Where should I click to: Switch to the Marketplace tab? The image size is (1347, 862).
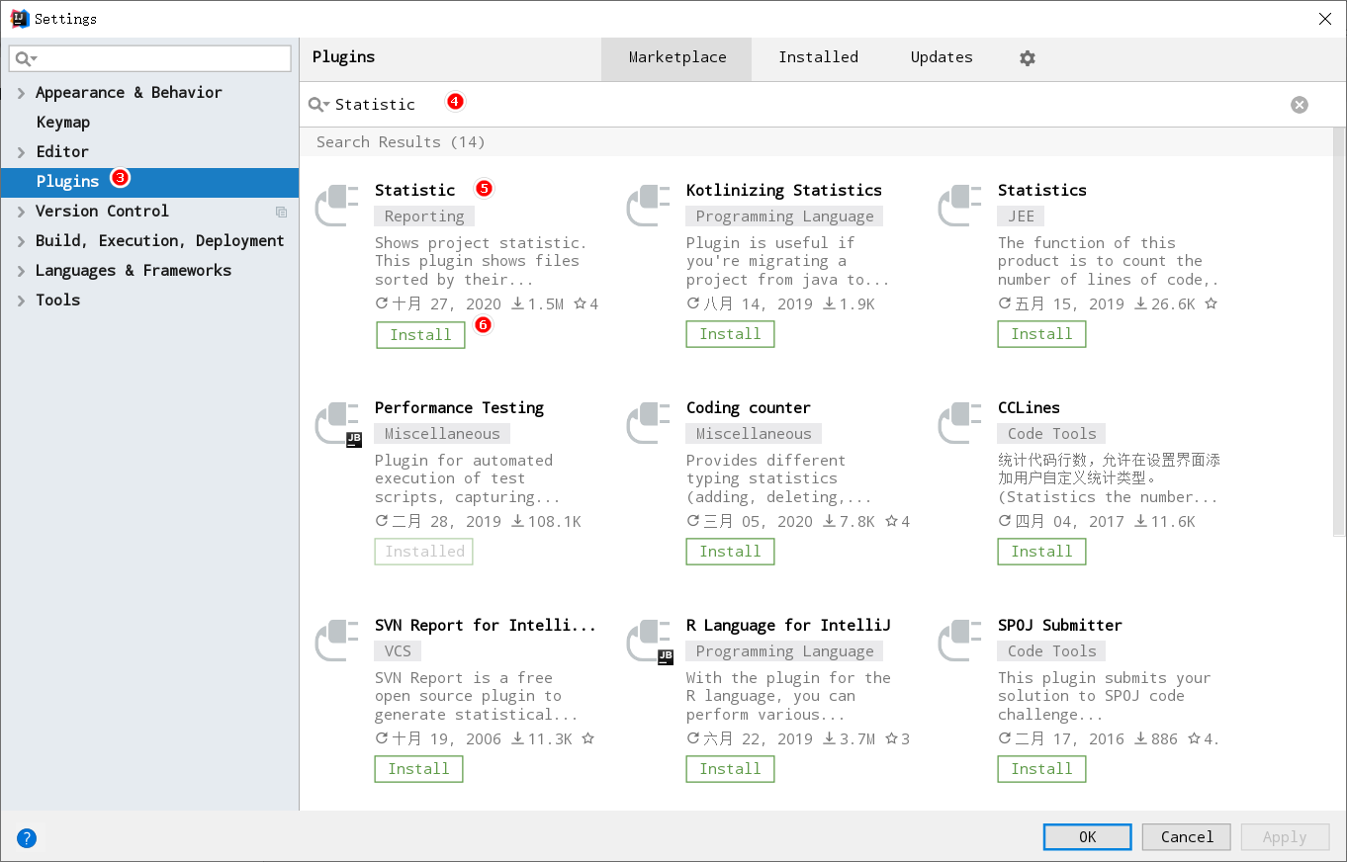pyautogui.click(x=676, y=58)
